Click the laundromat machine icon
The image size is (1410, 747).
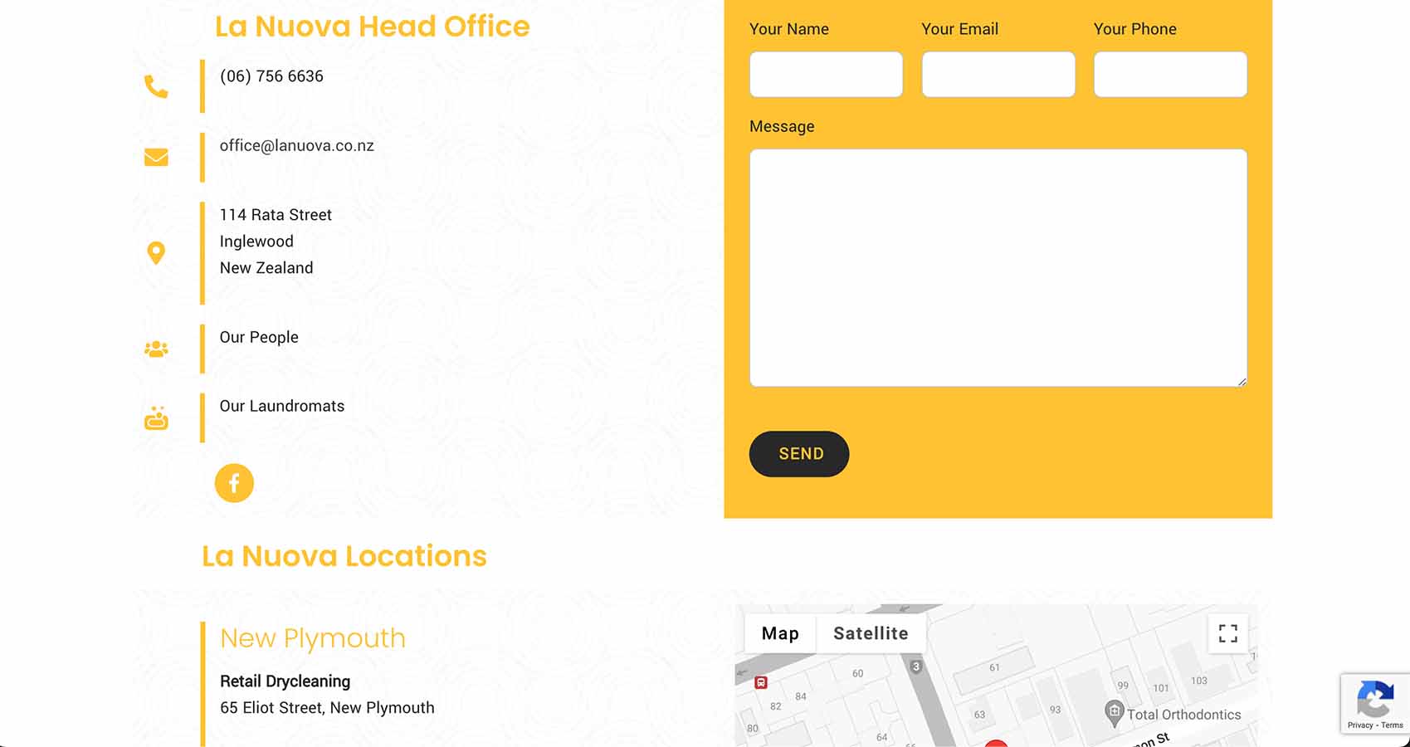[155, 417]
